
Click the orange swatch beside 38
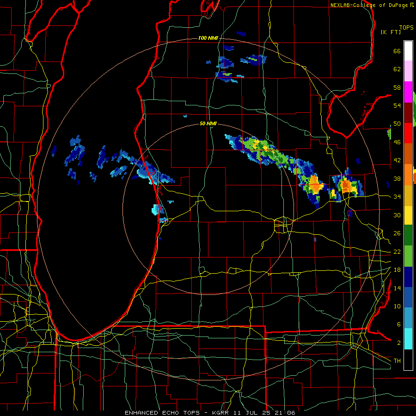pos(408,175)
